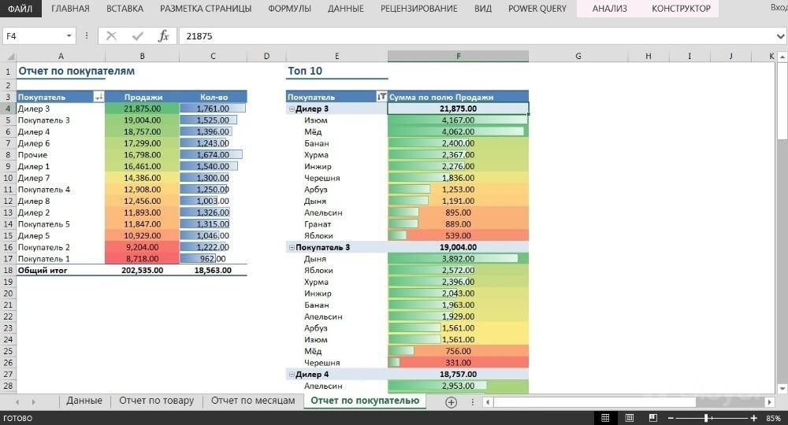Switch to Отчет по товару sheet
788x425 pixels.
[x=156, y=401]
